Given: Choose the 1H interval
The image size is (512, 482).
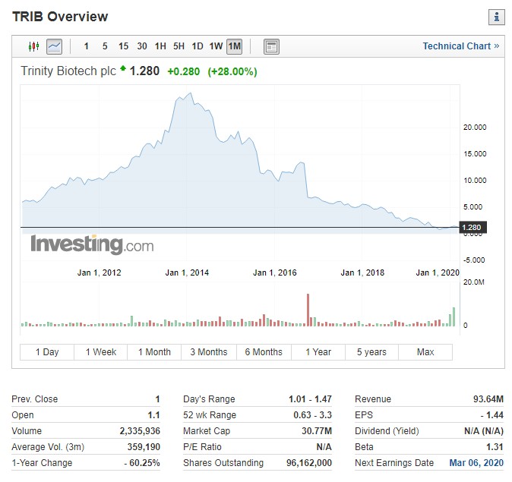Looking at the screenshot, I should pos(160,46).
